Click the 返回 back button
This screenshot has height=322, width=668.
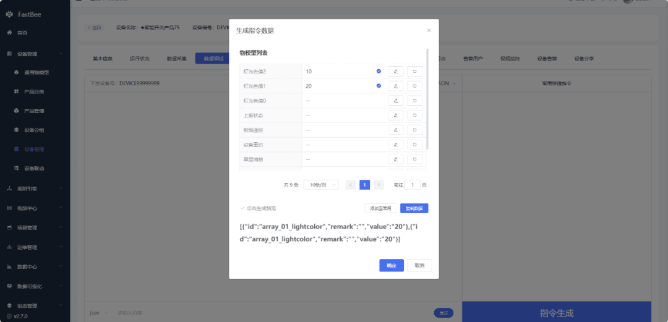click(x=94, y=28)
